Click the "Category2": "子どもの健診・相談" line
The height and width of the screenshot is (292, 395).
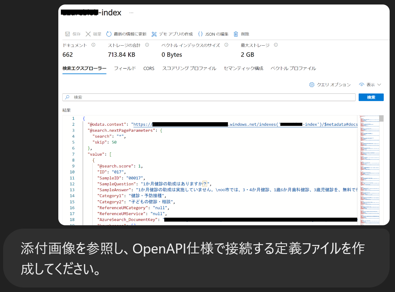[x=136, y=202]
